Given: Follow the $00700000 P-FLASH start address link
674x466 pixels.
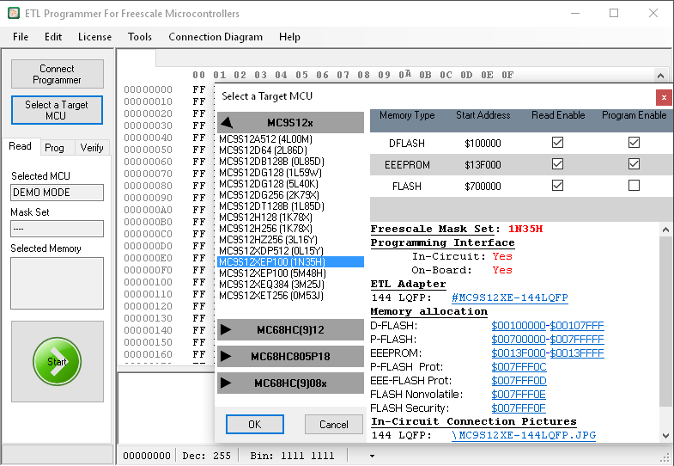Looking at the screenshot, I should coord(519,340).
